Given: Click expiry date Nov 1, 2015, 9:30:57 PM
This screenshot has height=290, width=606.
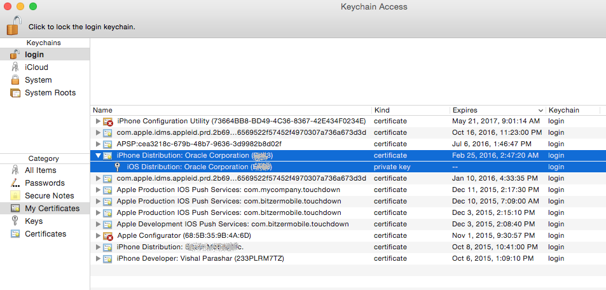Looking at the screenshot, I should pos(493,235).
